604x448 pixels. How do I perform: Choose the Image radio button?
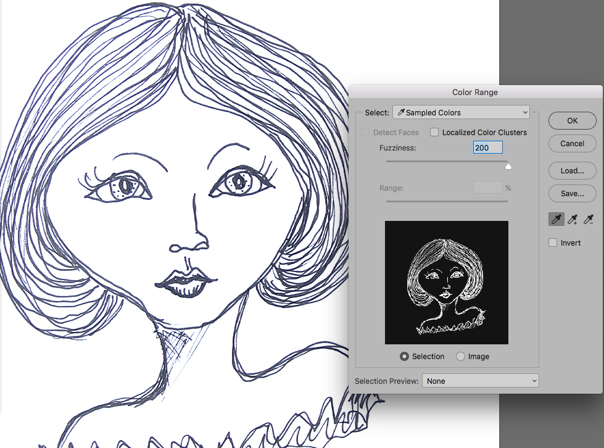460,357
